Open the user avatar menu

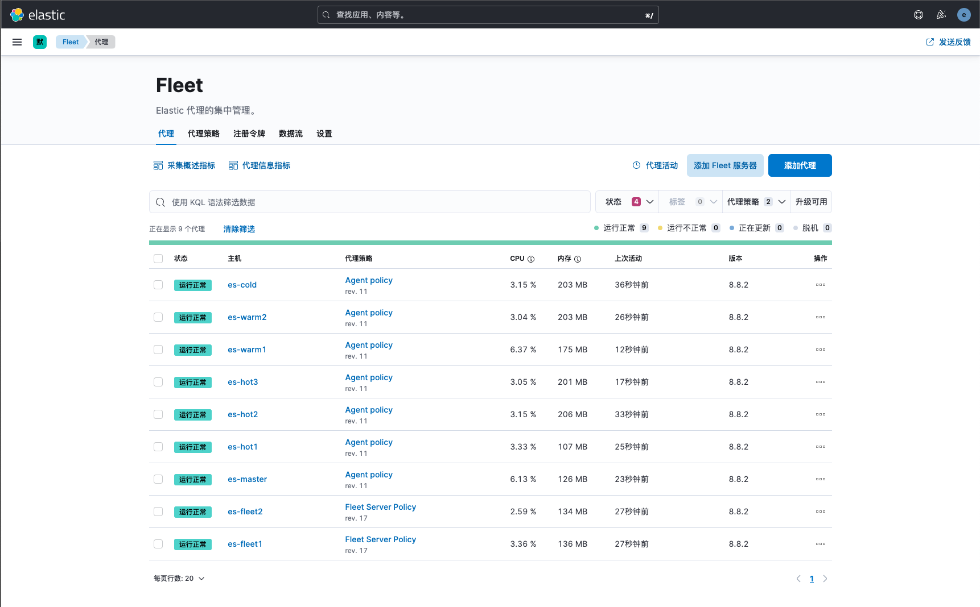click(964, 15)
